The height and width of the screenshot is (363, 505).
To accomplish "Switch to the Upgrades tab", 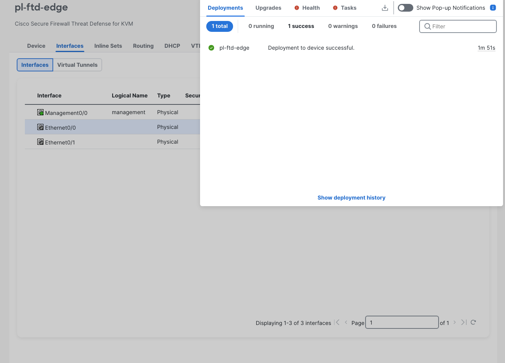I will [268, 8].
